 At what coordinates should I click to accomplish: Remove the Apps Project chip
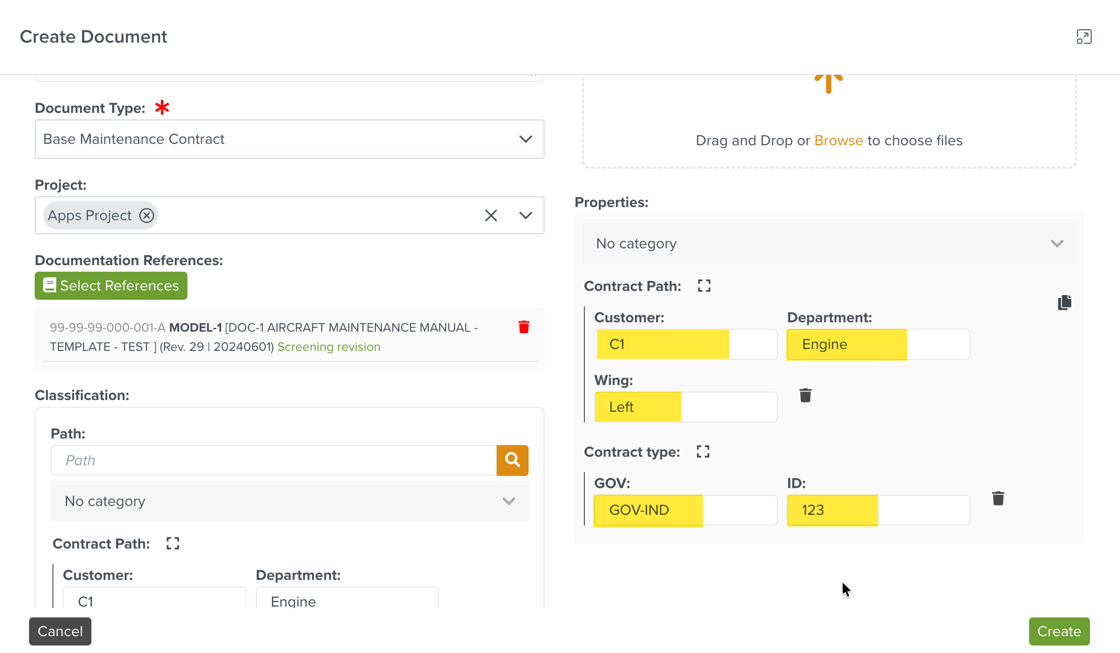point(147,215)
